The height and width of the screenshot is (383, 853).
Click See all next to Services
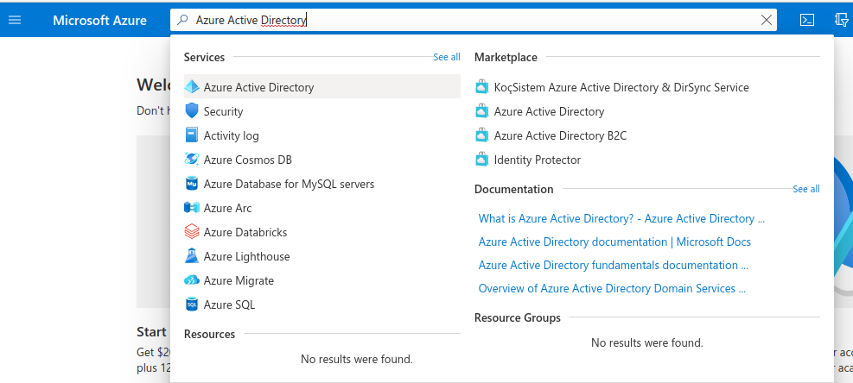pyautogui.click(x=446, y=57)
